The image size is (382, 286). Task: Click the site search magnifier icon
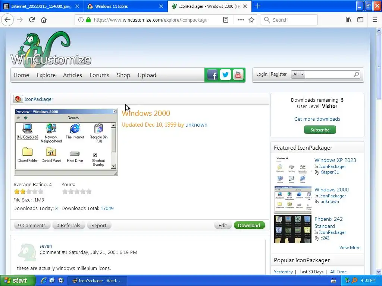point(356,74)
